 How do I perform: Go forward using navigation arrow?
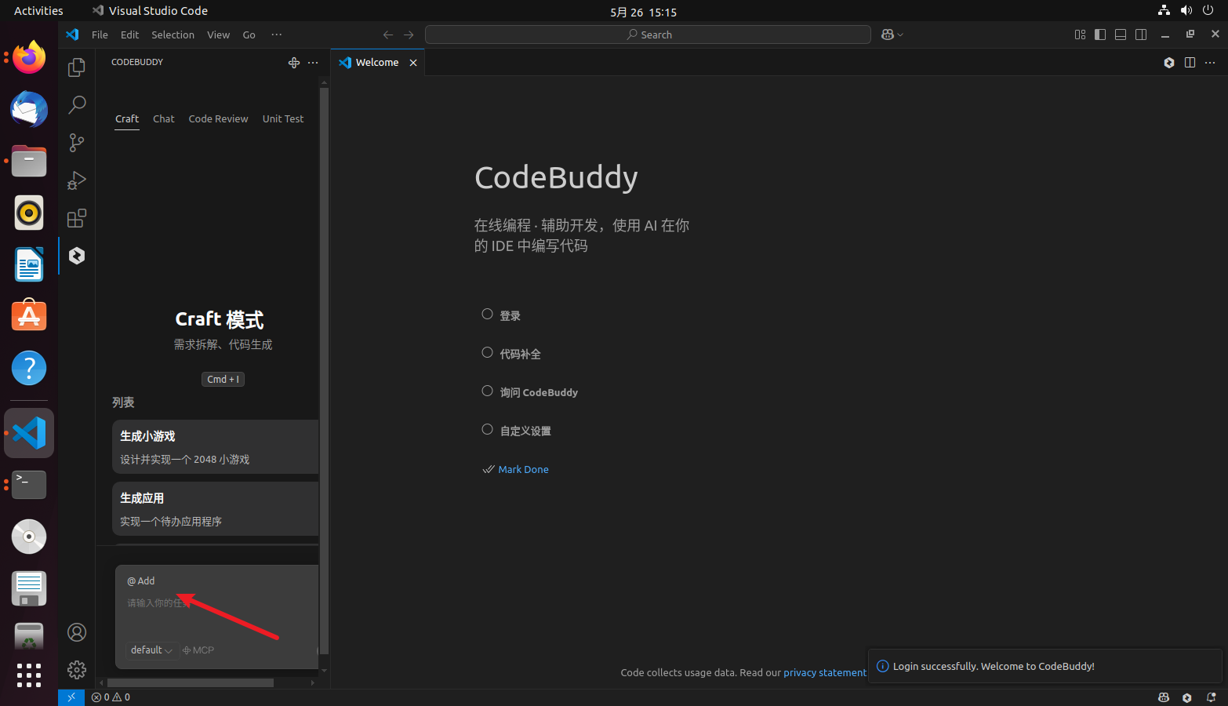pos(409,35)
